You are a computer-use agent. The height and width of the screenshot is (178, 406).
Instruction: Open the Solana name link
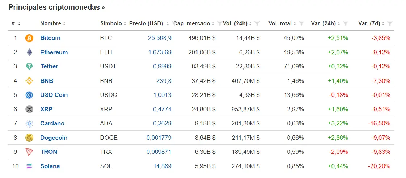click(x=50, y=166)
